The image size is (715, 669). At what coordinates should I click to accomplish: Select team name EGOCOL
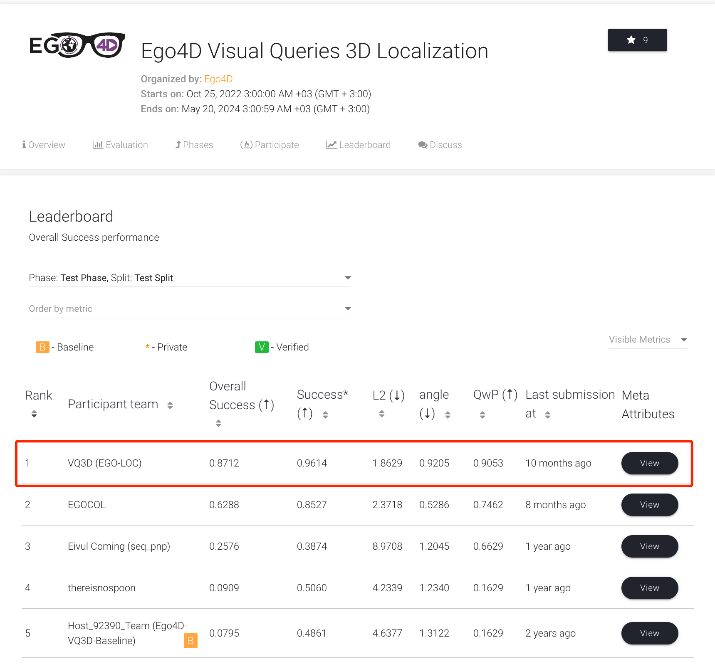(x=87, y=505)
